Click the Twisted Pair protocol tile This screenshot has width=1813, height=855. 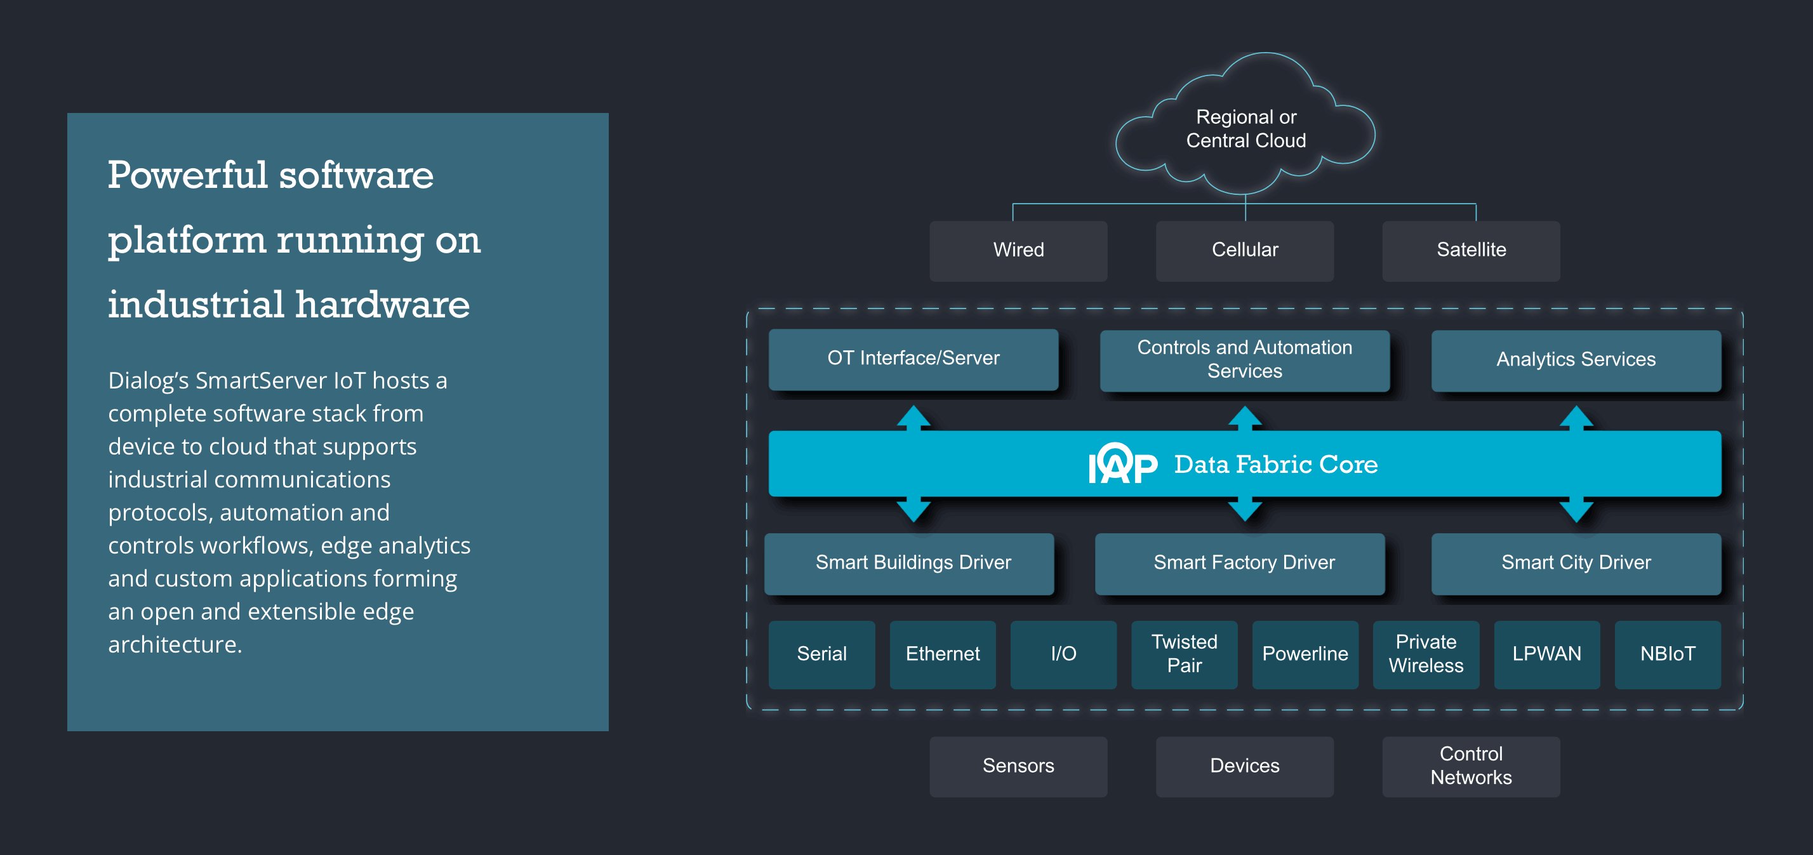(1184, 654)
